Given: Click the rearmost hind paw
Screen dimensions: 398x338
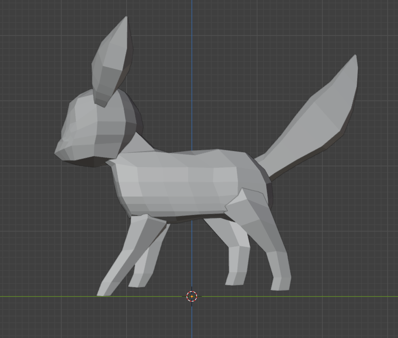Looking at the screenshot, I should point(280,284).
